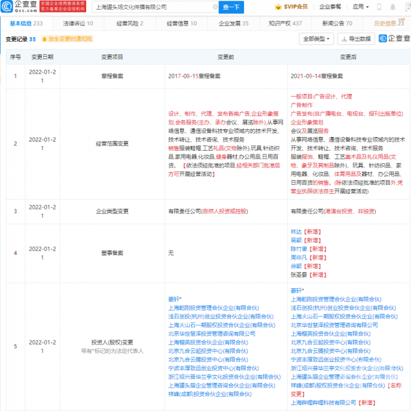Switch to the 法律诉讼 tab

[x=77, y=23]
